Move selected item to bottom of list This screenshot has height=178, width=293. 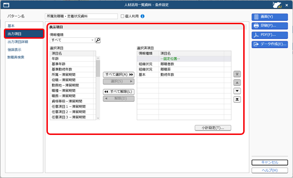(237, 100)
